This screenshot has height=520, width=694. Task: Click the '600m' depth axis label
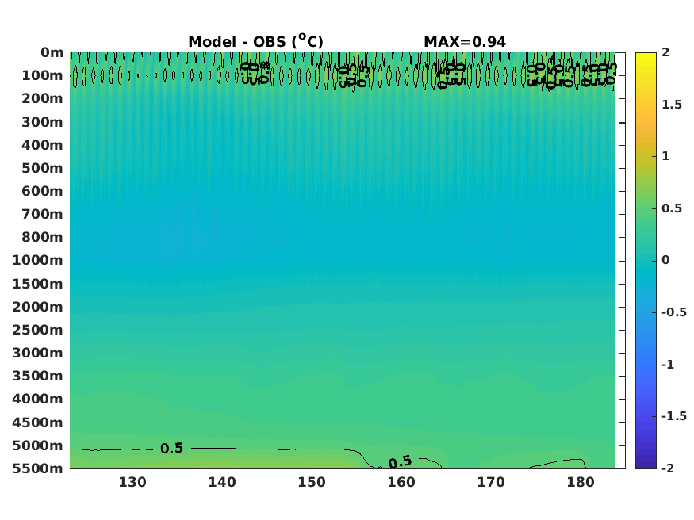43,191
